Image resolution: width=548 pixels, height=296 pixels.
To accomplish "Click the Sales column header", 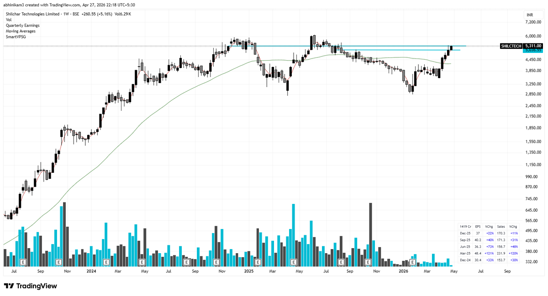I will click(501, 226).
